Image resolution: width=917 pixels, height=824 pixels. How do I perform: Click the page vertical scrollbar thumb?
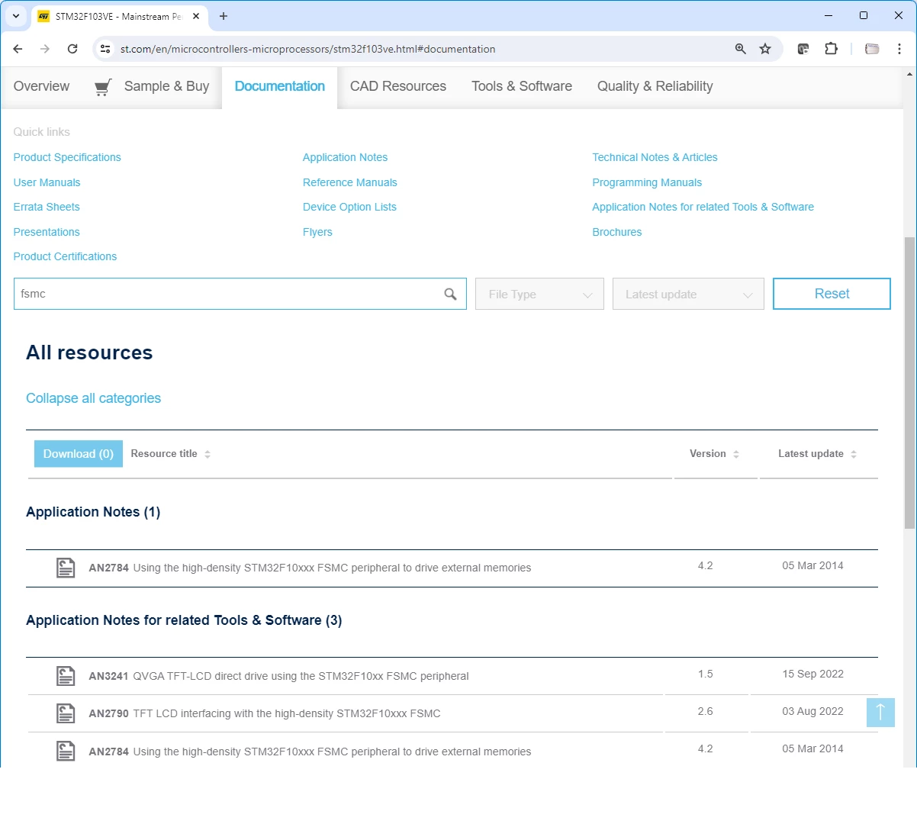click(909, 382)
